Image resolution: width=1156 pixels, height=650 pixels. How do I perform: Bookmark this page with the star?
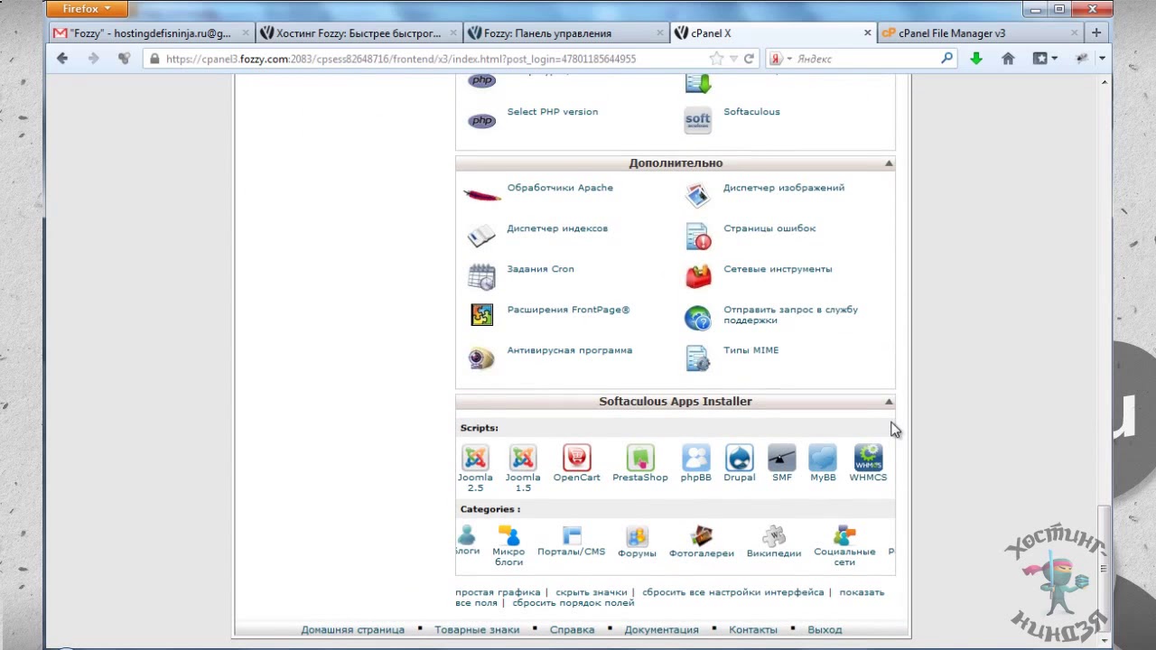point(716,59)
